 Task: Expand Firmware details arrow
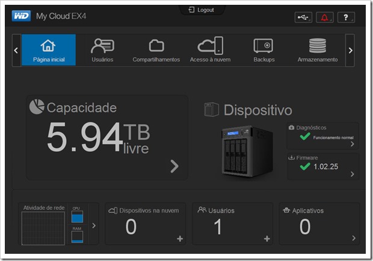click(353, 174)
